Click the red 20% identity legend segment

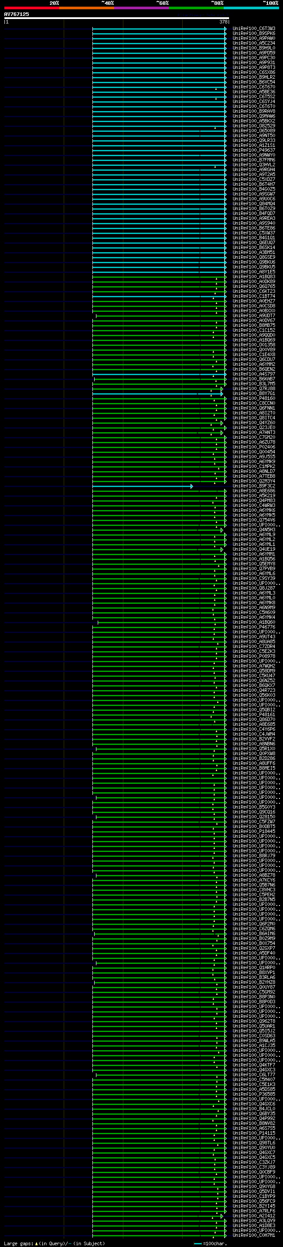coord(31,8)
